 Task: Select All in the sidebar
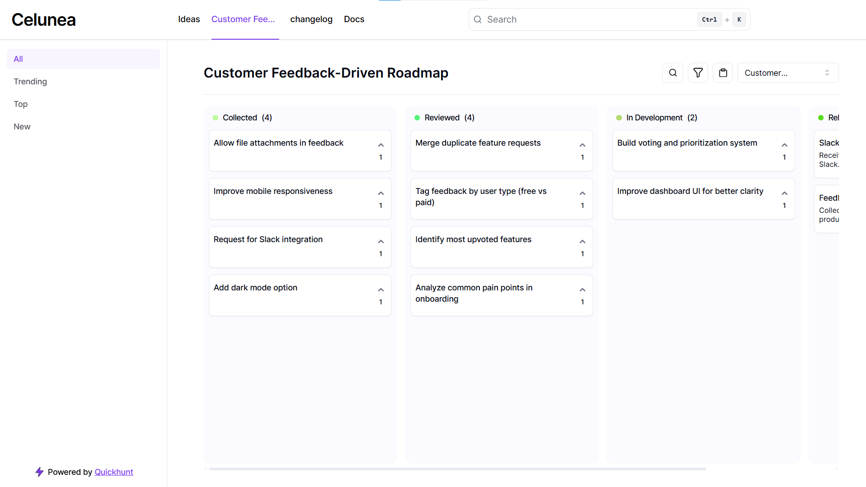pos(83,59)
